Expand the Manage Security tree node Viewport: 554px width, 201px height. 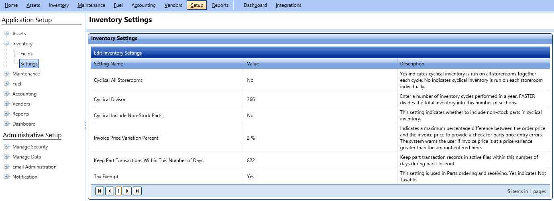click(x=6, y=147)
